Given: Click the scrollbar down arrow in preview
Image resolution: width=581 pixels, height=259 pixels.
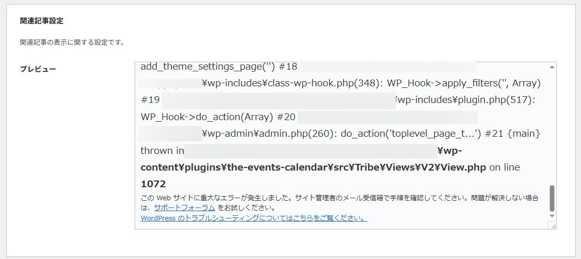Looking at the screenshot, I should 552,215.
